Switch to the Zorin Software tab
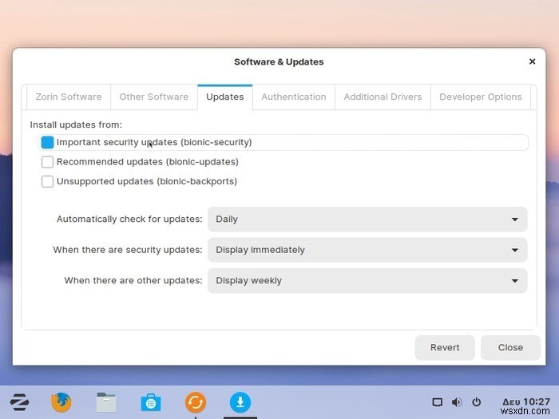 pyautogui.click(x=69, y=97)
